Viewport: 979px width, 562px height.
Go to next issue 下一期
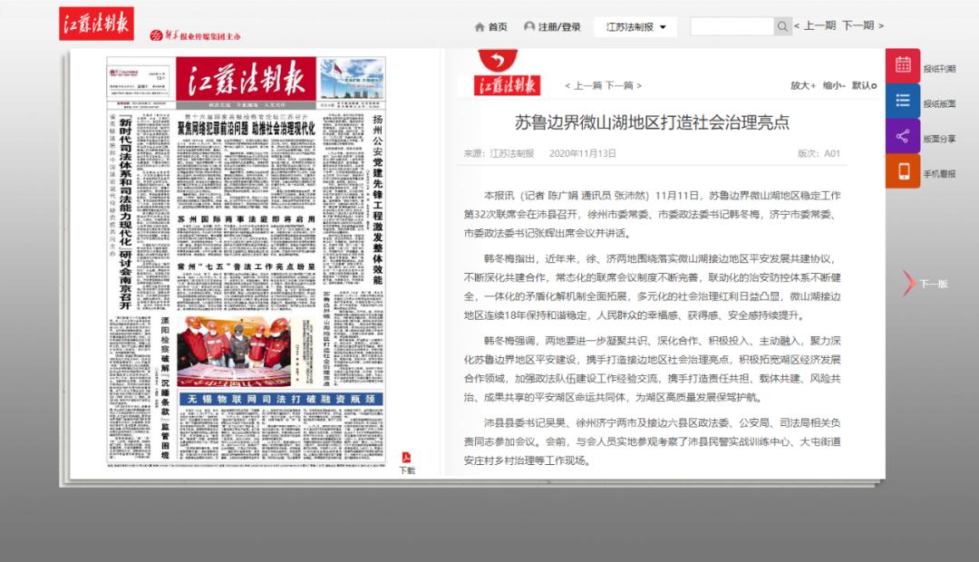pos(861,26)
